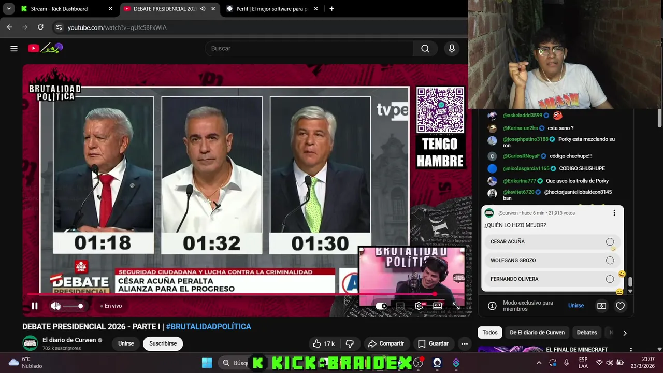Screen dimensions: 663x373
Task: Like the video with 17 k thumbs up
Action: 324,343
